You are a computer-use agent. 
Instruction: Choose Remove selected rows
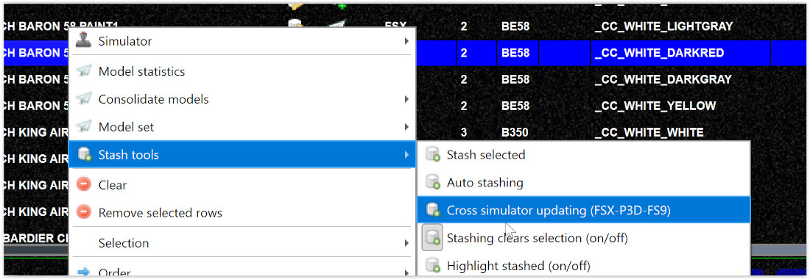click(x=242, y=213)
